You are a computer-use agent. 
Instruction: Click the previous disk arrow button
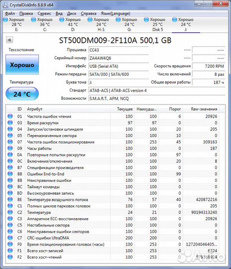[9, 40]
